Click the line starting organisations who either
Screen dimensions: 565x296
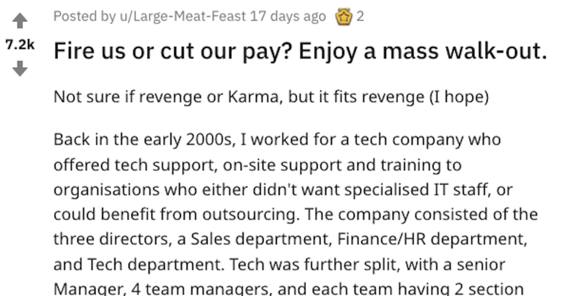(x=283, y=190)
